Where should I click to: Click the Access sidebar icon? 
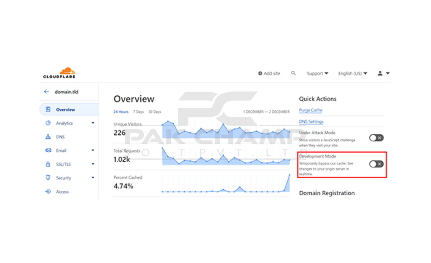click(x=48, y=191)
